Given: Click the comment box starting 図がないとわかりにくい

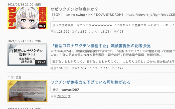Looking at the screenshot, I should tap(113, 61).
